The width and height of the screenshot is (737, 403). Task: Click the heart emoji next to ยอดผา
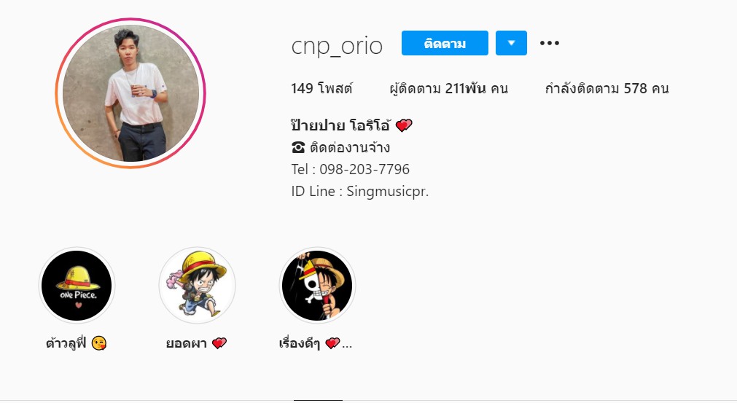pyautogui.click(x=219, y=343)
